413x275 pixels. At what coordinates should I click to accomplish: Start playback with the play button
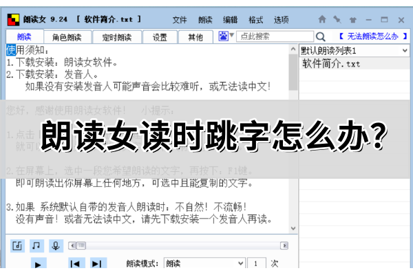39,263
